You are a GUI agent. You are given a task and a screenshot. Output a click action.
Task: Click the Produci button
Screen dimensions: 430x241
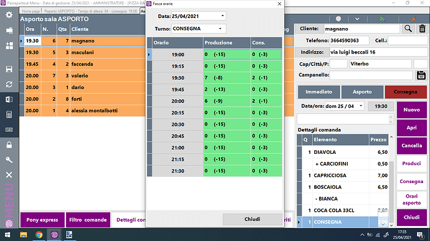(x=412, y=164)
